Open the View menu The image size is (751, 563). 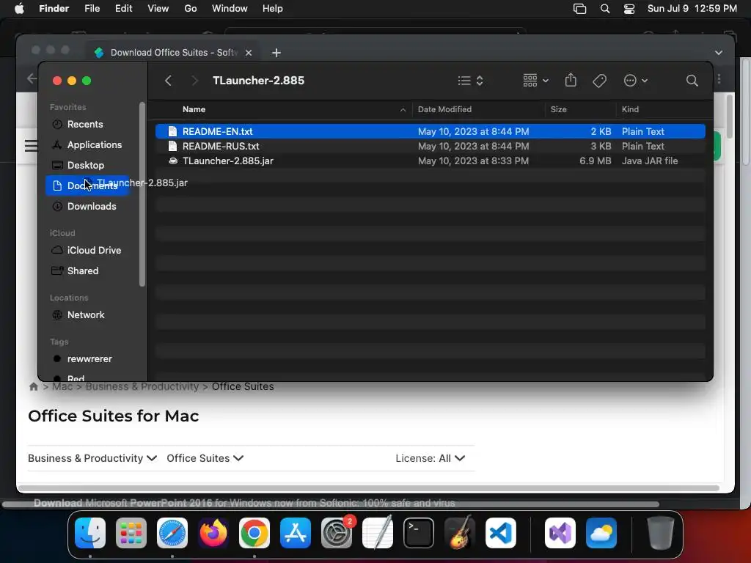click(158, 9)
